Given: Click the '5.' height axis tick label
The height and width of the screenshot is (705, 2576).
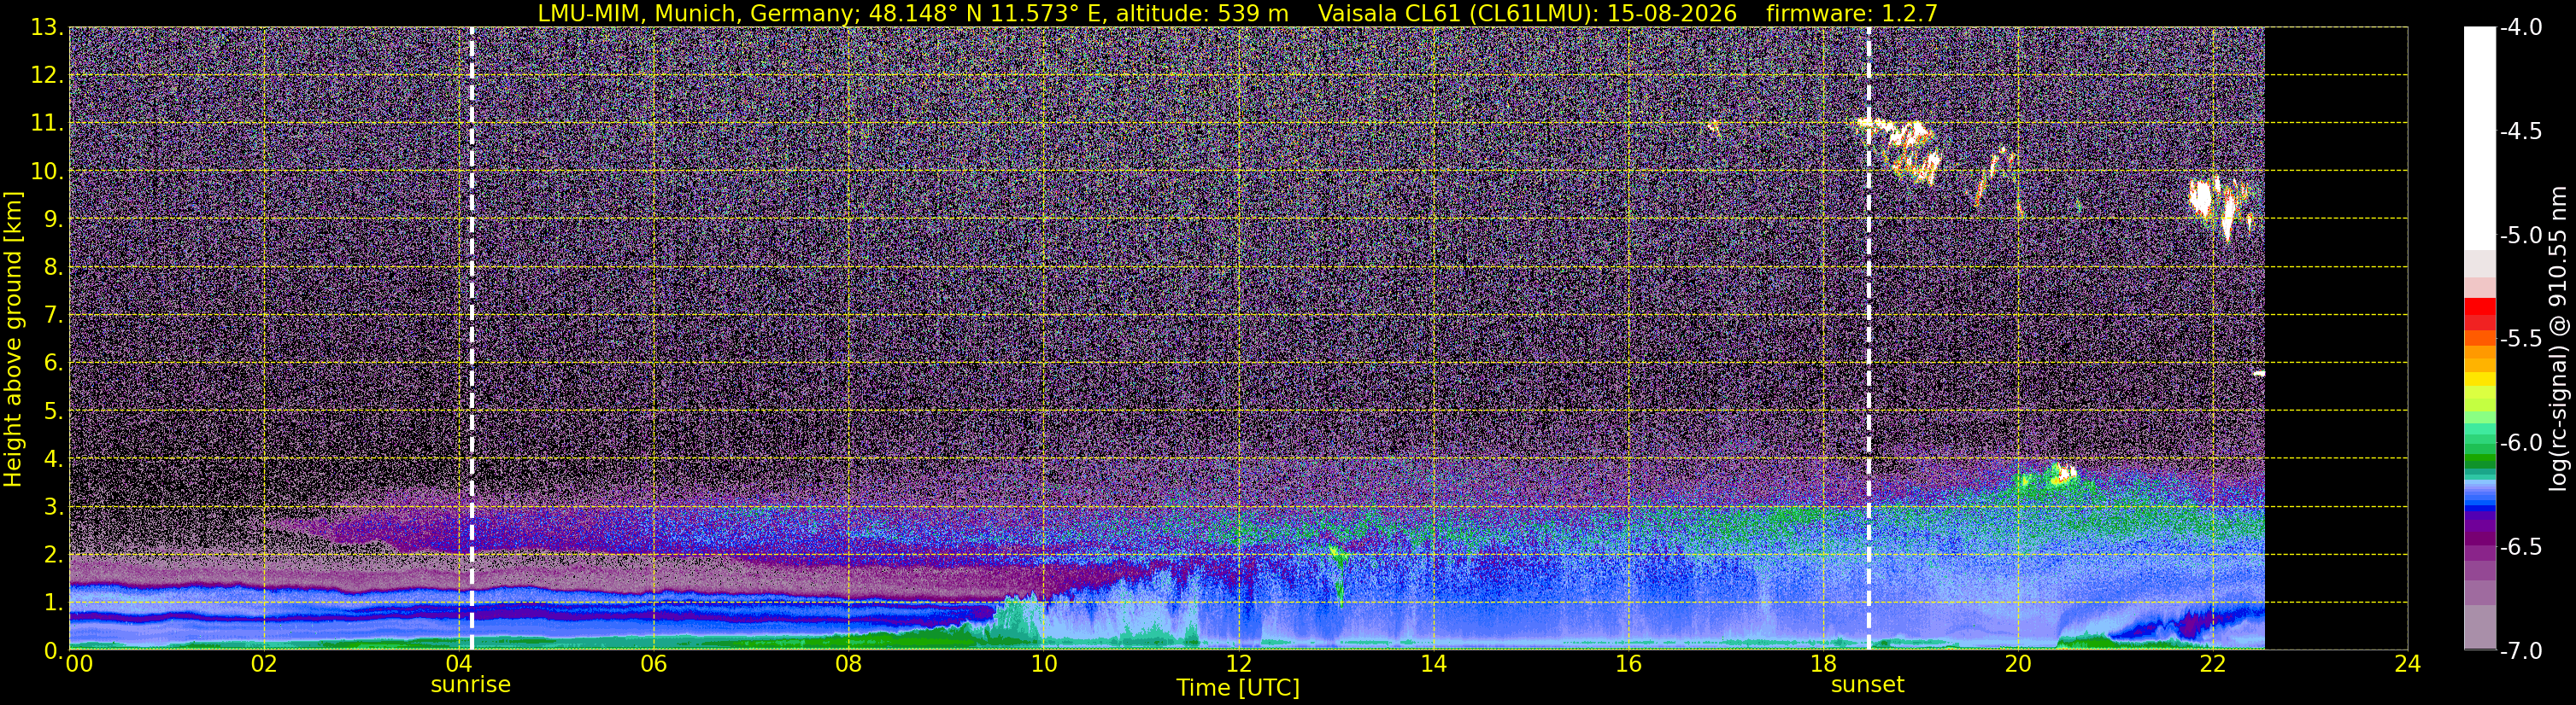Looking at the screenshot, I should pyautogui.click(x=54, y=411).
